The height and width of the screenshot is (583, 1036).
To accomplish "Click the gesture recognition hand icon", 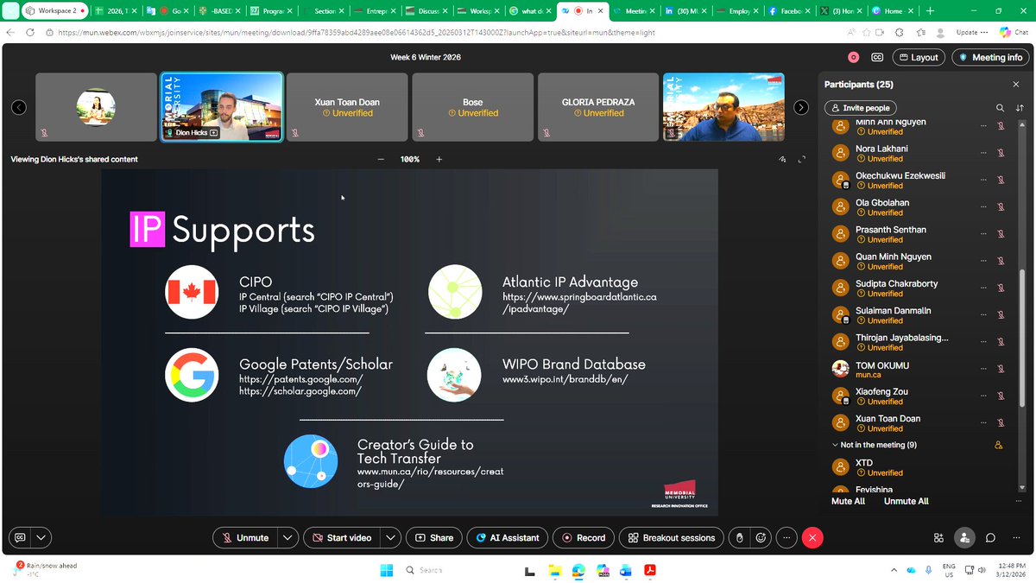I will [738, 537].
